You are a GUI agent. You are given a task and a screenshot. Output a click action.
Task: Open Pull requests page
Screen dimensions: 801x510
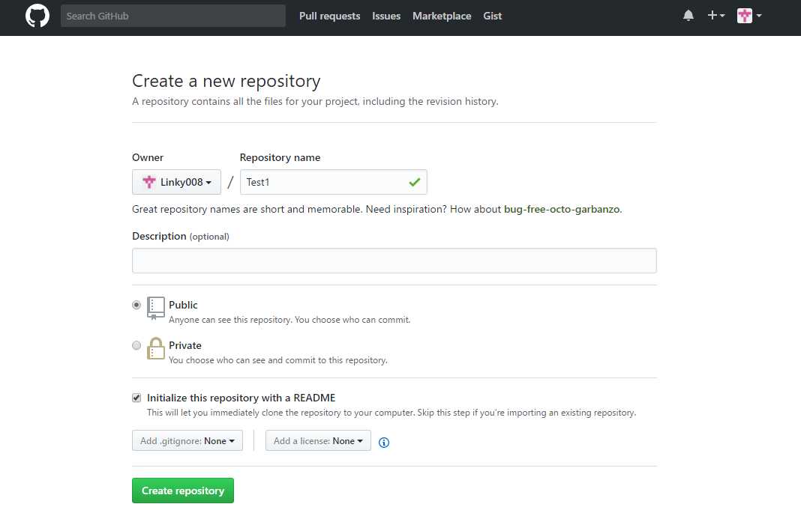tap(329, 16)
